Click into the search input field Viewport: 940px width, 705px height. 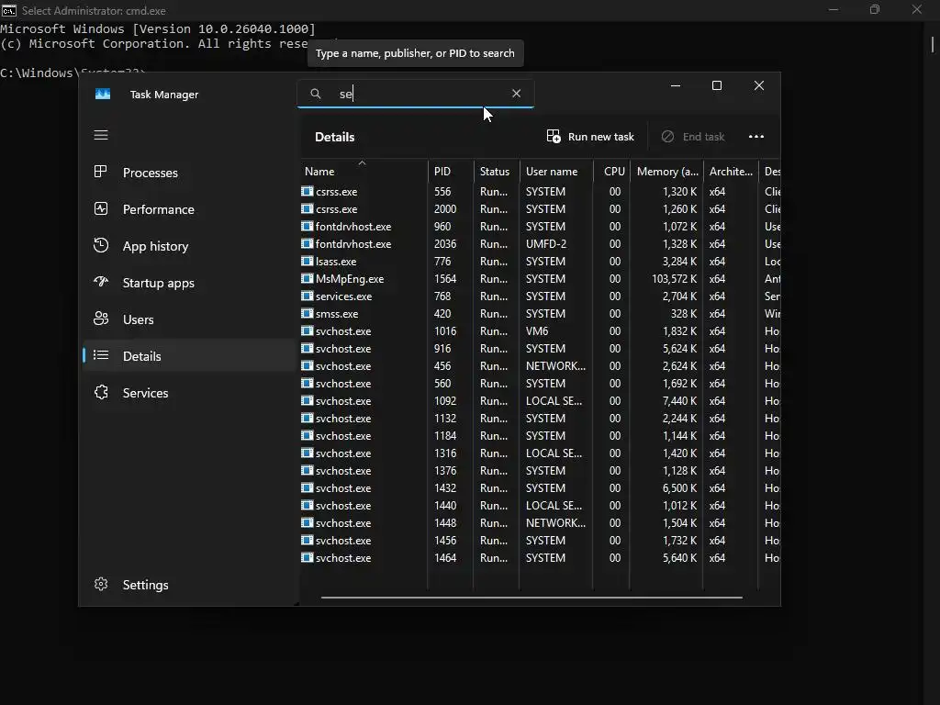[x=416, y=94]
